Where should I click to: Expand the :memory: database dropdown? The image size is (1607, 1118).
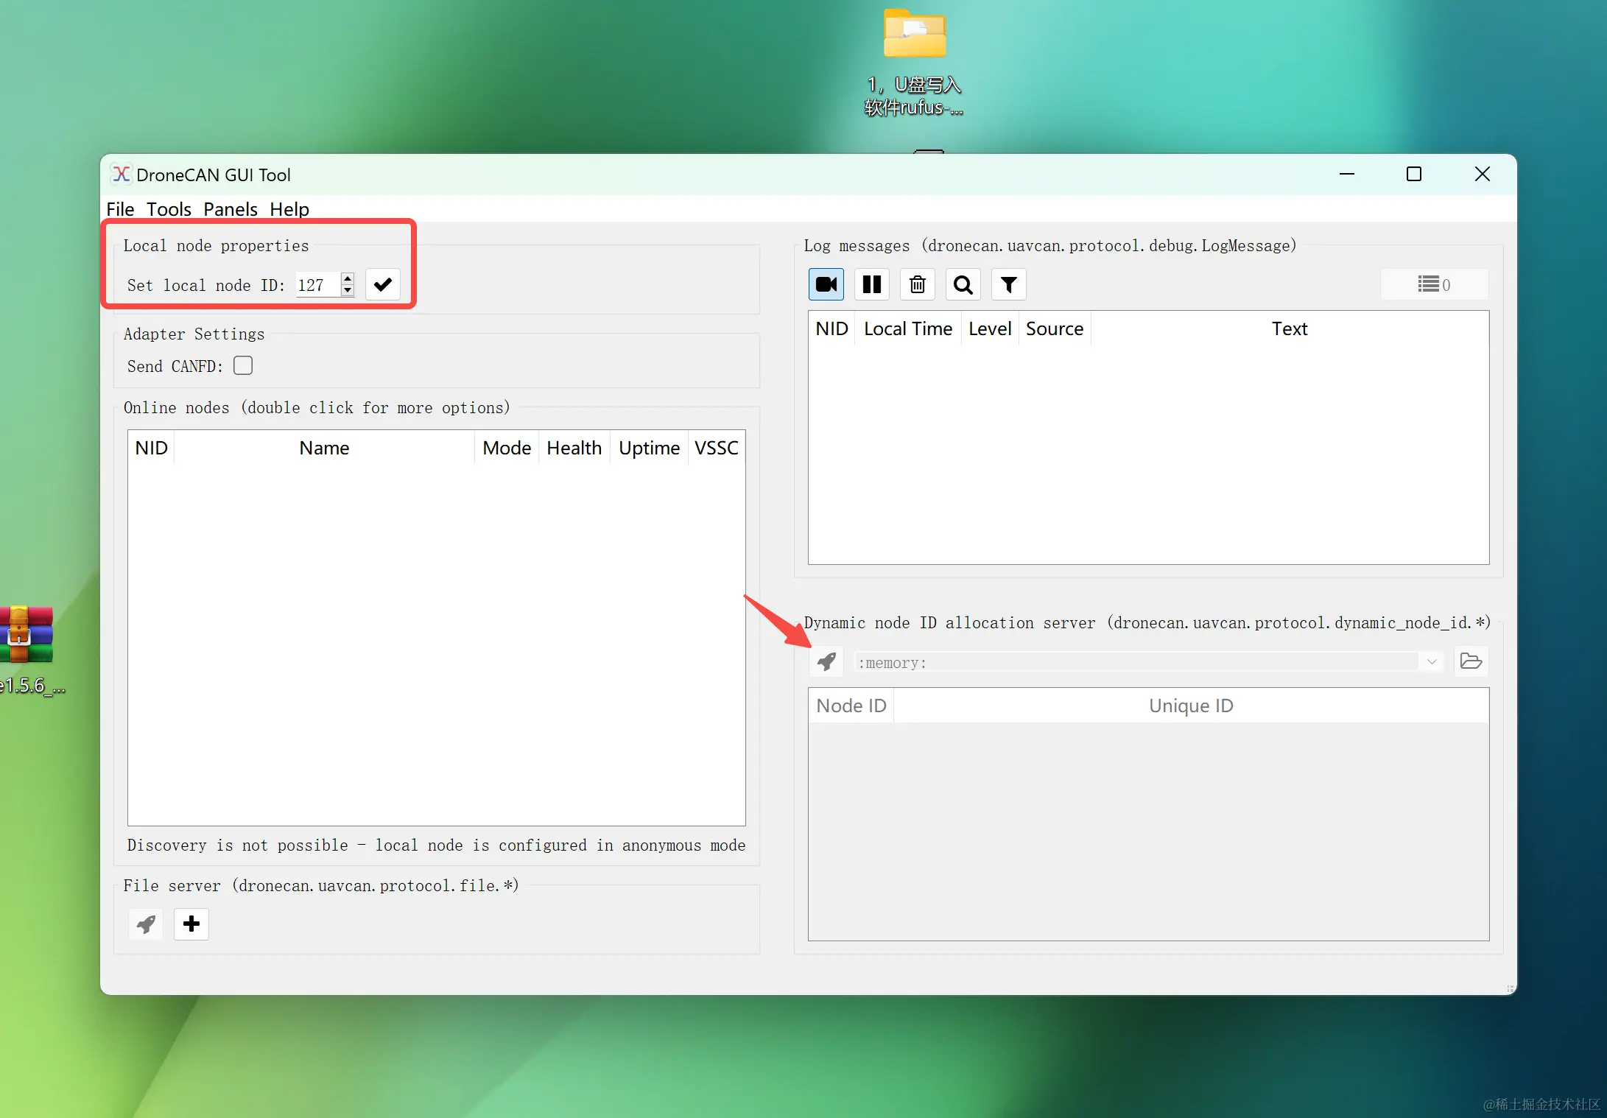coord(1432,661)
